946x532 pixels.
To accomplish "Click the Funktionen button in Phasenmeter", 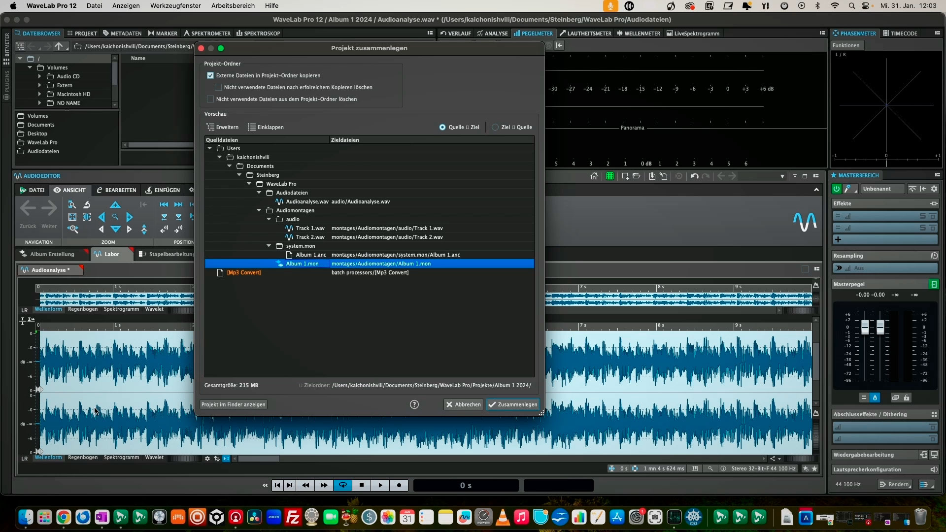I will (846, 45).
